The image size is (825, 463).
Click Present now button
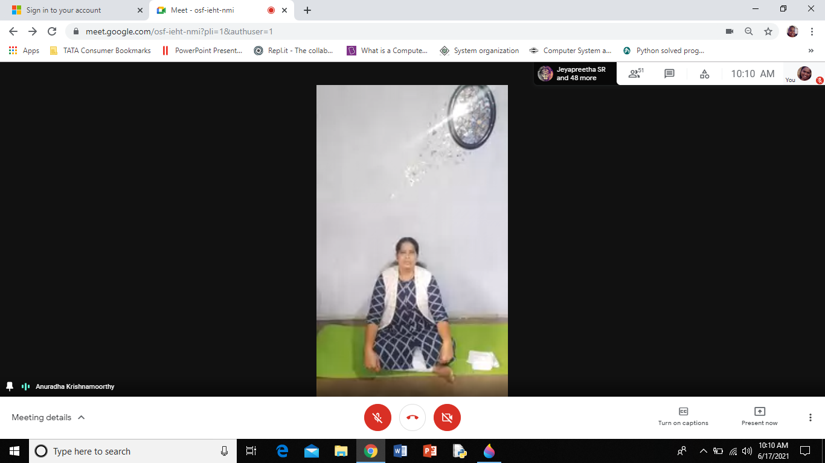pyautogui.click(x=759, y=417)
